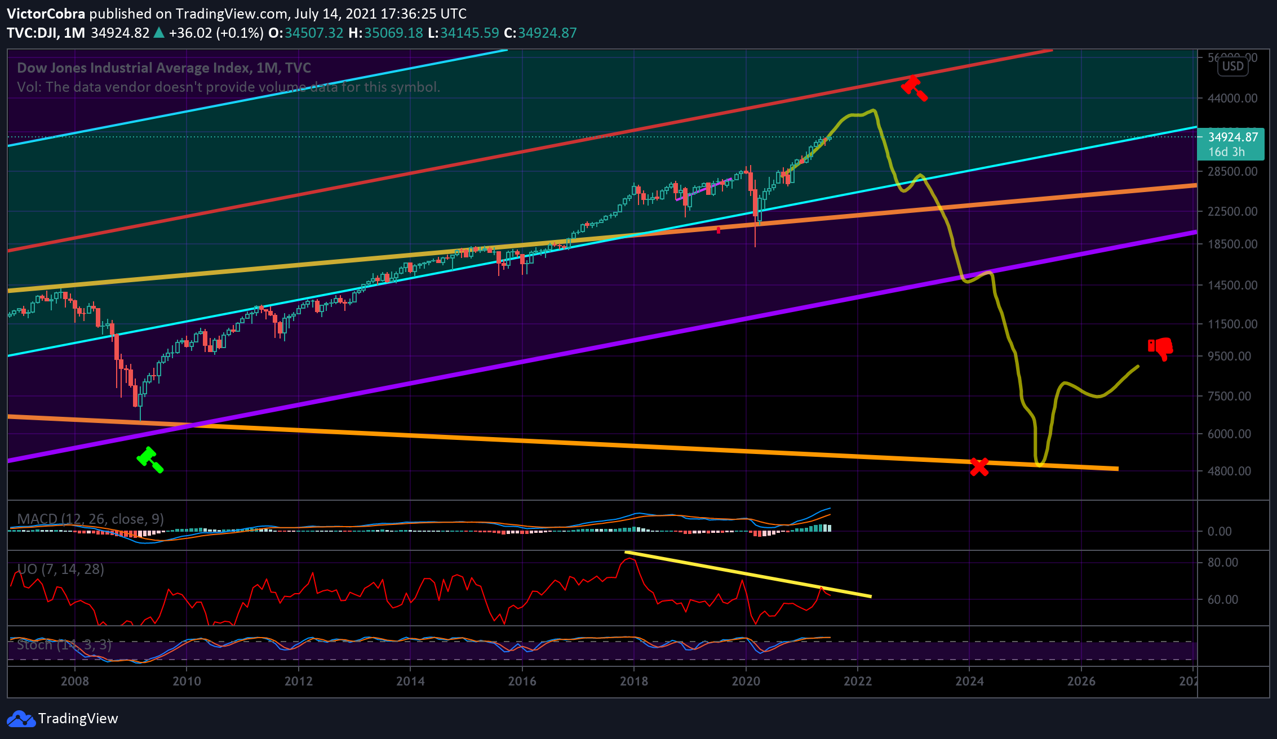Click the 2008 label on the time axis
This screenshot has width=1277, height=739.
click(x=75, y=681)
